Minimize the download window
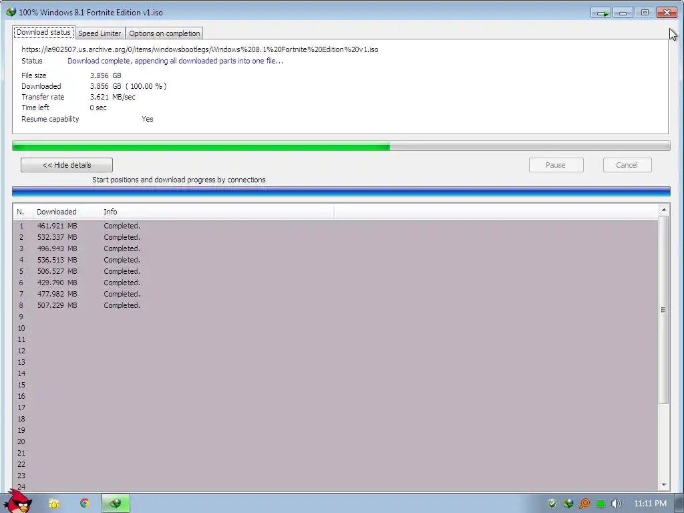684x513 pixels. [623, 13]
